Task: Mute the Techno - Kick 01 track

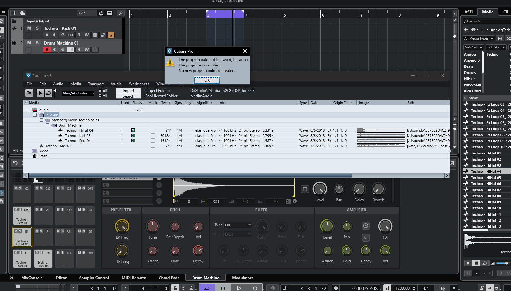Action: (29, 28)
